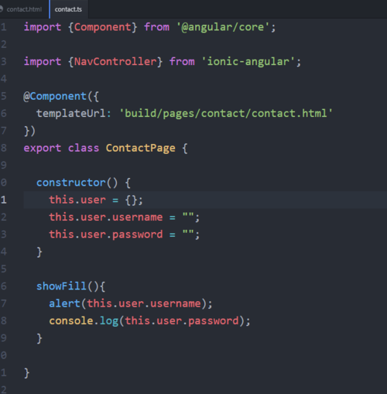Click the '@Component' decorator

click(x=55, y=96)
